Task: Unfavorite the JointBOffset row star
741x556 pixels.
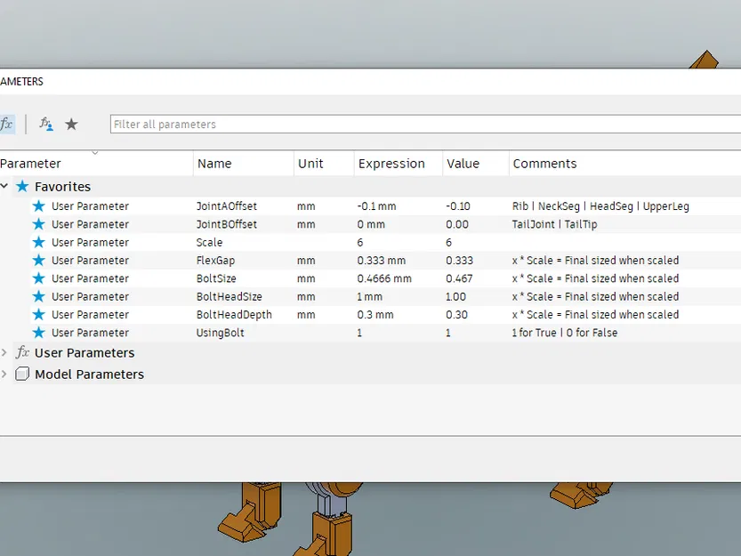Action: (39, 224)
